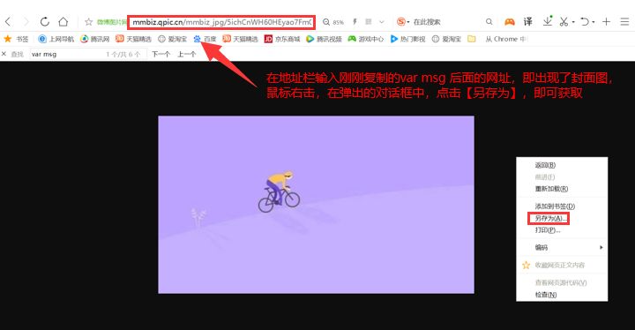This screenshot has width=635, height=330.
Task: Go to the browser home page icon
Action: pyautogui.click(x=63, y=21)
